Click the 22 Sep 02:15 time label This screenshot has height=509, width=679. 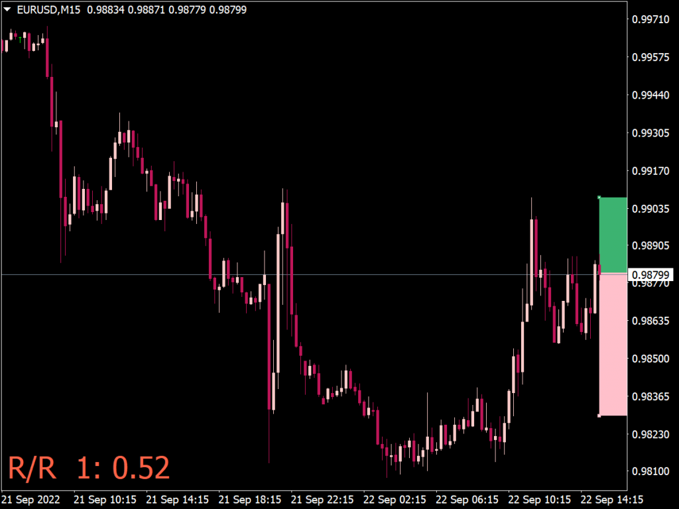[x=394, y=498]
